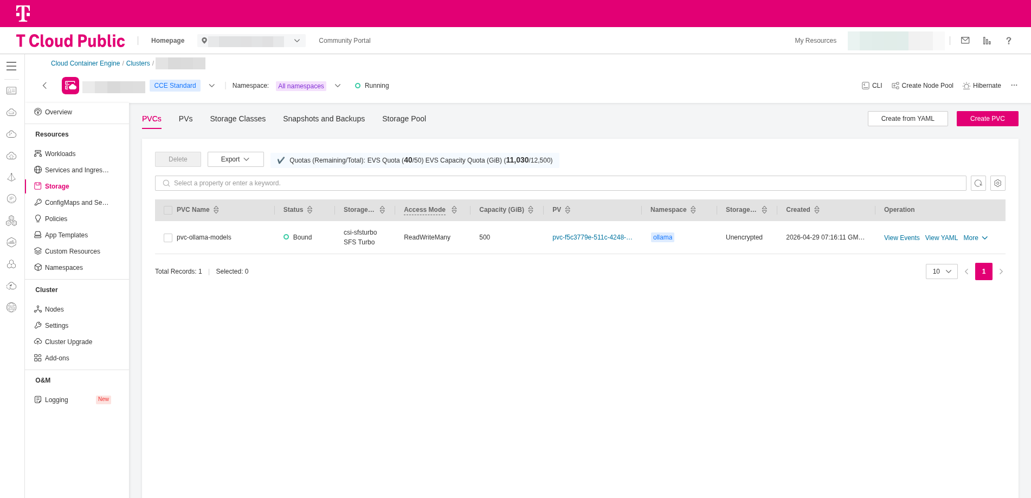Click the mail messages icon

[965, 40]
